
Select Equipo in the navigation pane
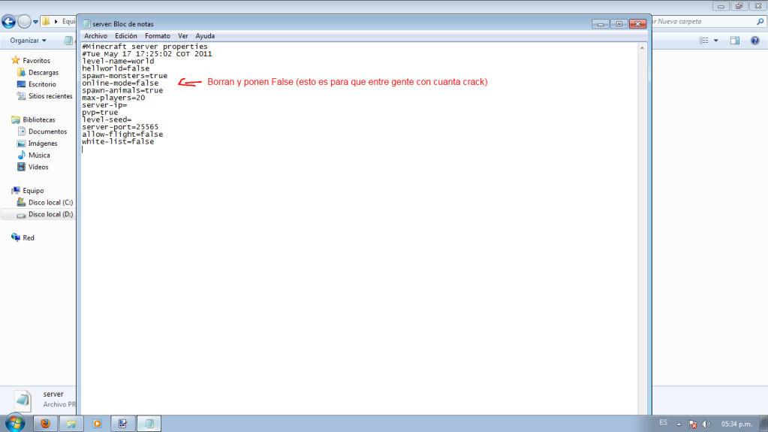33,190
